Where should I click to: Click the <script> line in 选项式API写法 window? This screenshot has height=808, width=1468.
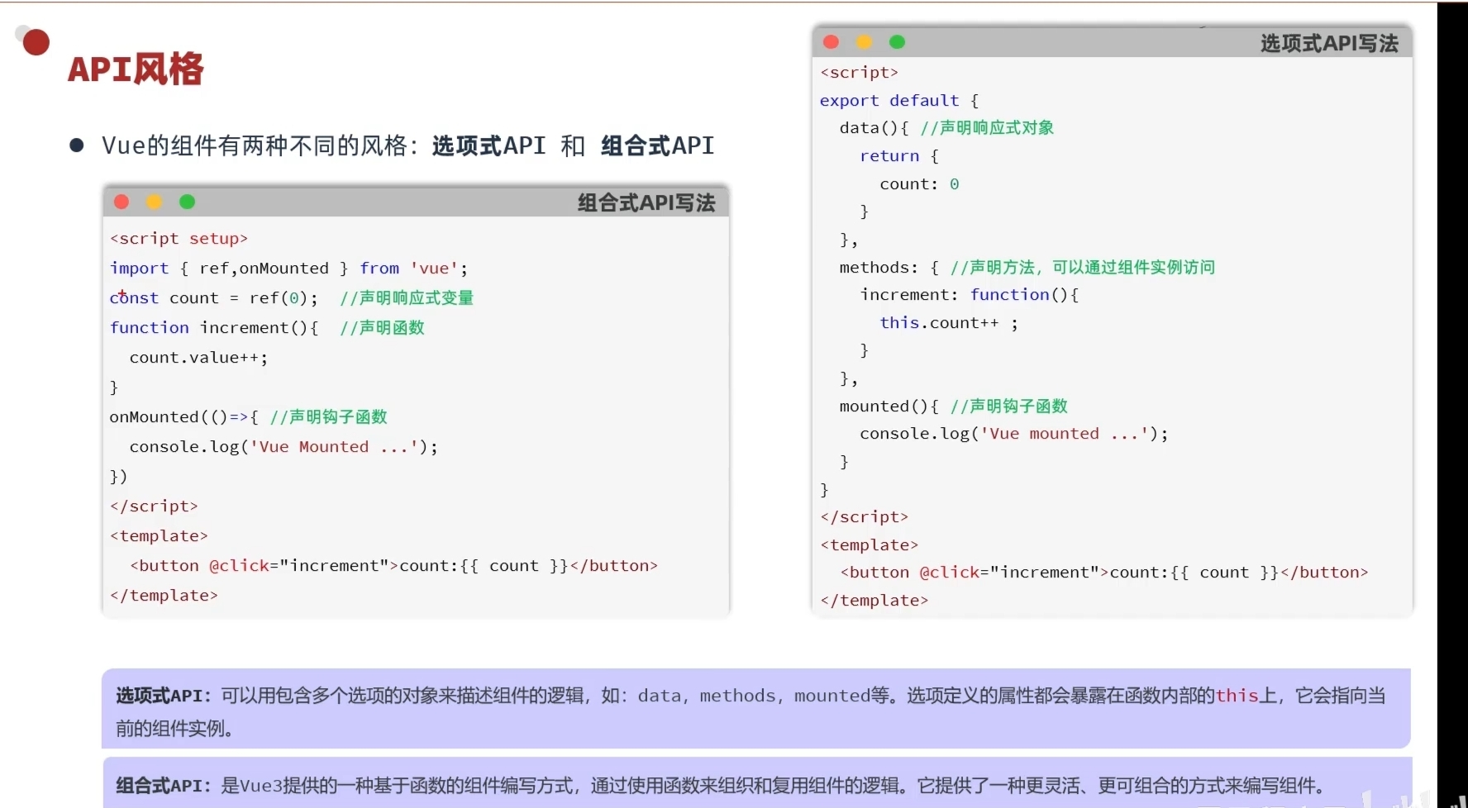point(860,73)
